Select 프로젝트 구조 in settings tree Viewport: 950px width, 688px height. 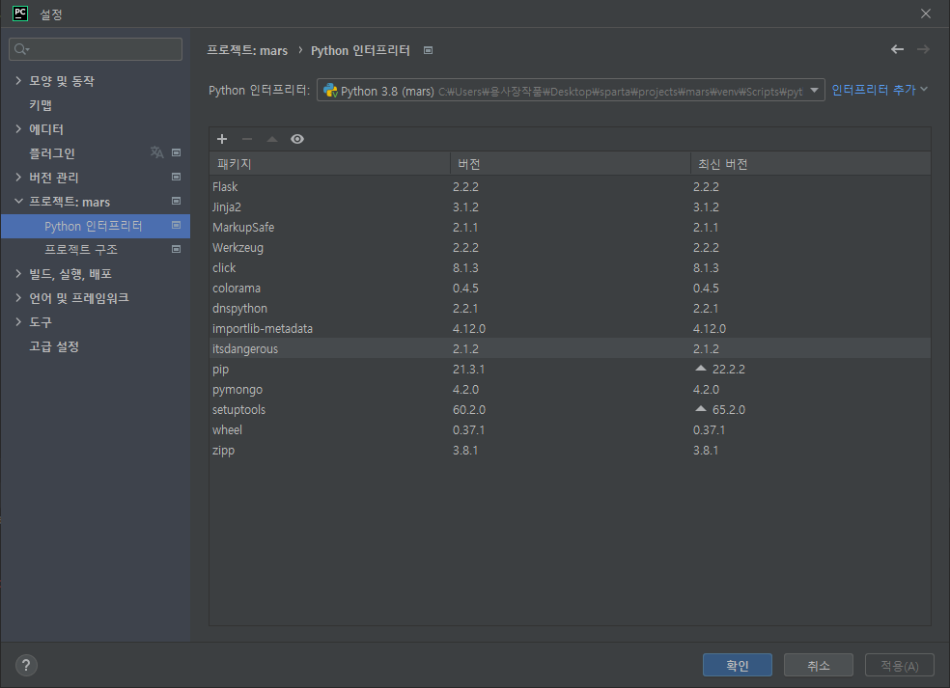click(x=80, y=250)
